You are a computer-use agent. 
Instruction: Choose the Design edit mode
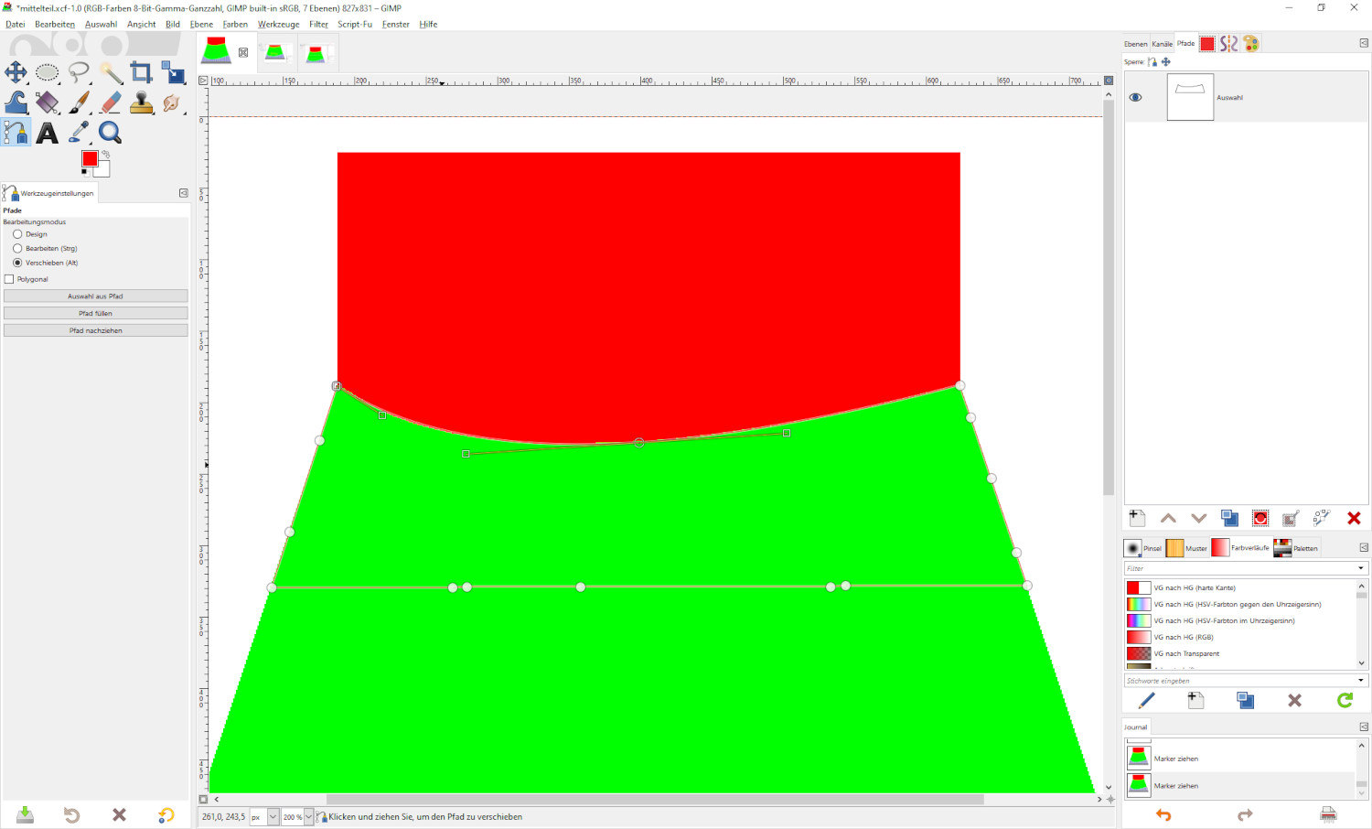[17, 234]
